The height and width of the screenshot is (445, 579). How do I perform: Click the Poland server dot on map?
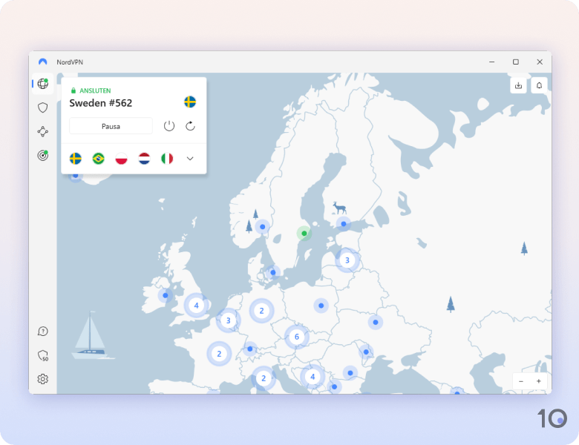pos(321,306)
